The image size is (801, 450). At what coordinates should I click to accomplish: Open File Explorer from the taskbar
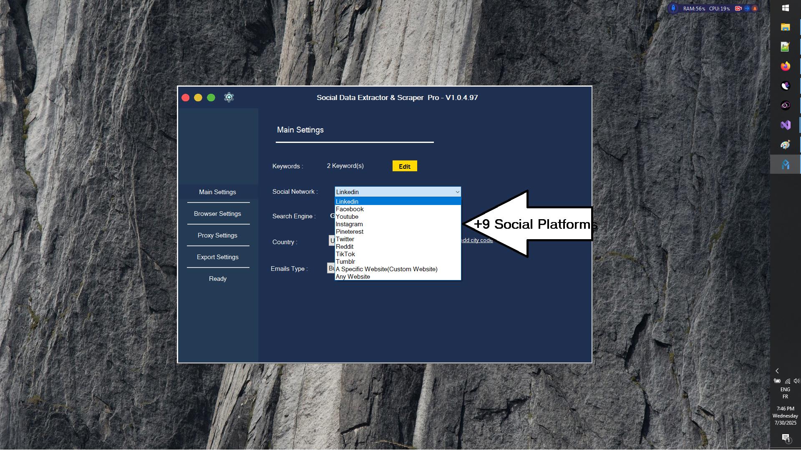[785, 27]
